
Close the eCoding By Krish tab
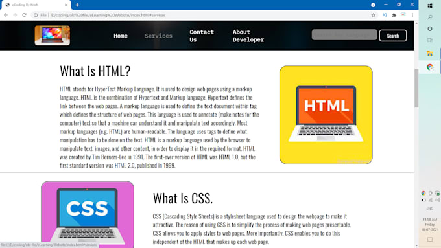(66, 5)
